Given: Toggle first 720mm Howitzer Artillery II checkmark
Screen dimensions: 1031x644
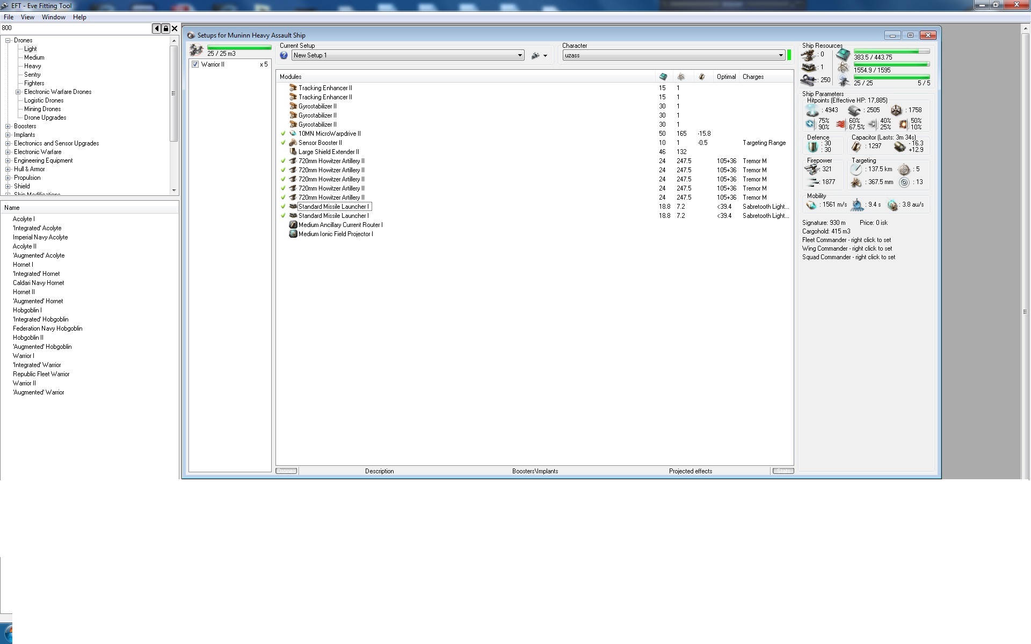Looking at the screenshot, I should click(283, 161).
